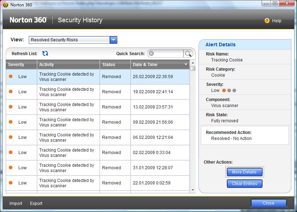Select the entry dated 22.01.2009 0:02:59
Viewport: 297px width, 212px height.
pyautogui.click(x=97, y=183)
